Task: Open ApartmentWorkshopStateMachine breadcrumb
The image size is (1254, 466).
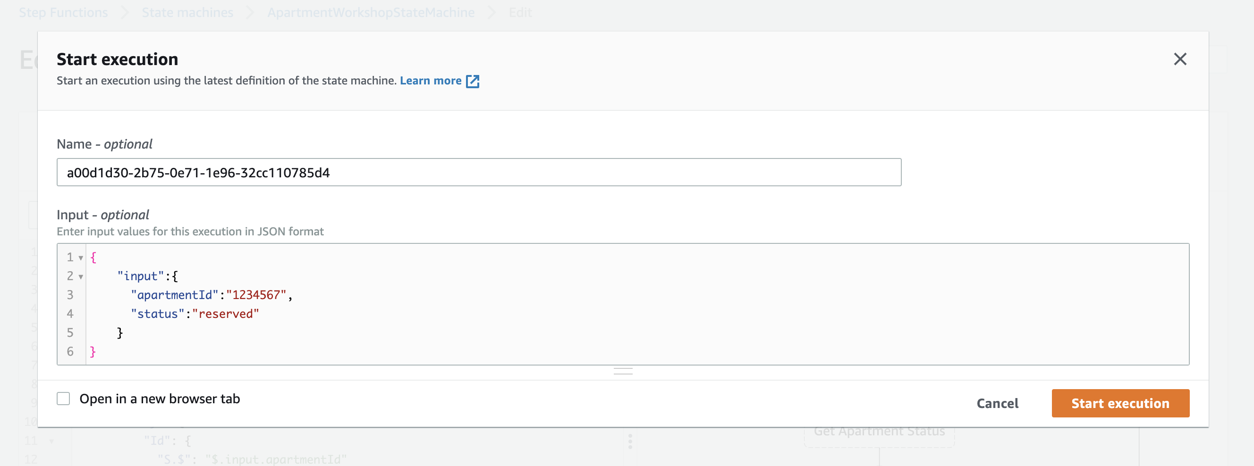Action: pos(371,12)
